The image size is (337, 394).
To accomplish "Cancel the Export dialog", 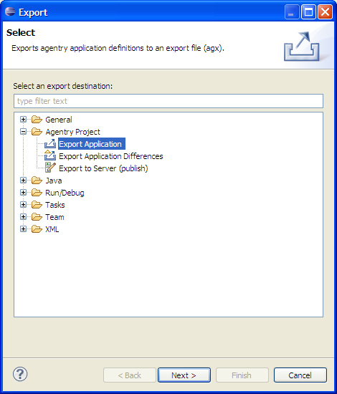I will (300, 375).
